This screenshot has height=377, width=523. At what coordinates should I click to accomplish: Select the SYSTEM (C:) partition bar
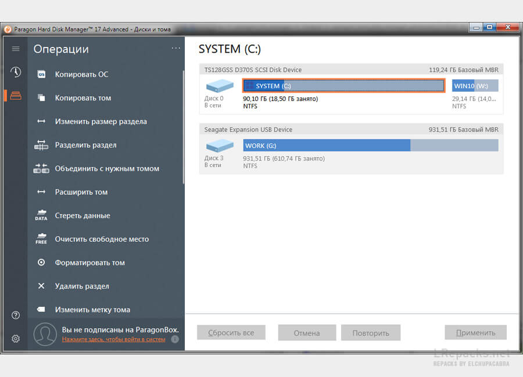click(x=343, y=86)
